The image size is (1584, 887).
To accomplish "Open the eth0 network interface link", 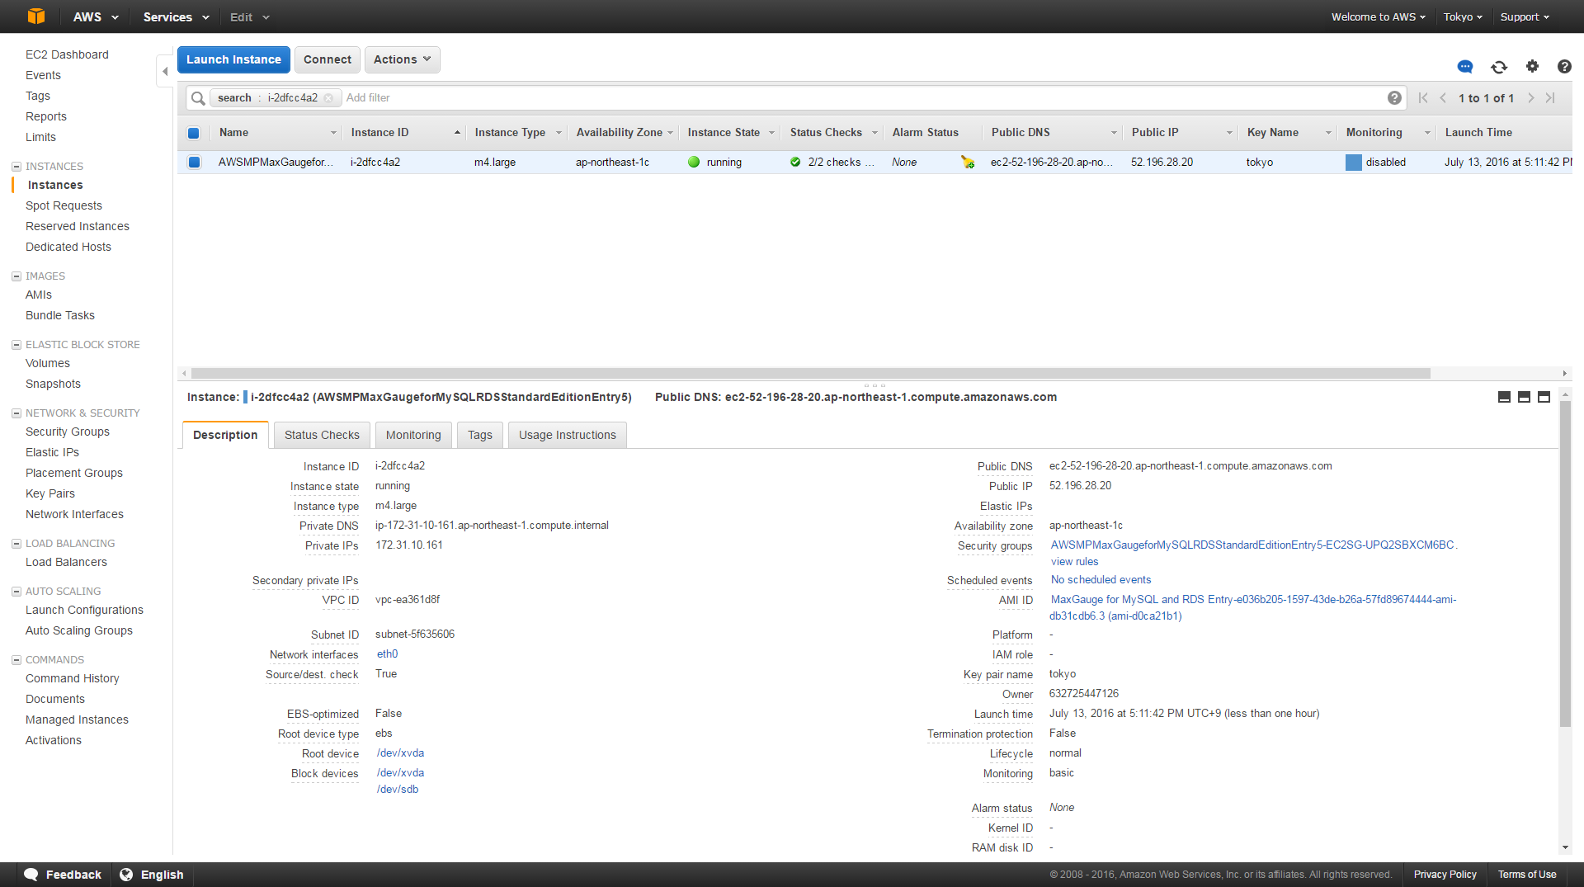I will point(387,654).
